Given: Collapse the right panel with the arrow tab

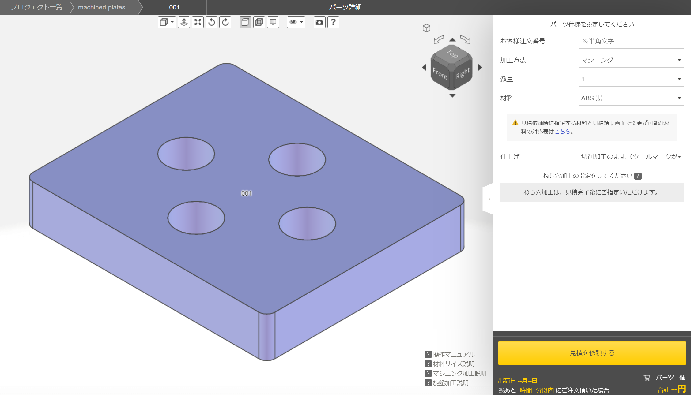Looking at the screenshot, I should 489,199.
